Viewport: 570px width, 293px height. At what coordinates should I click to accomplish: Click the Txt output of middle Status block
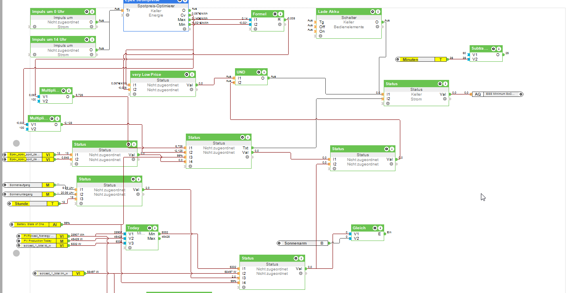(x=245, y=148)
